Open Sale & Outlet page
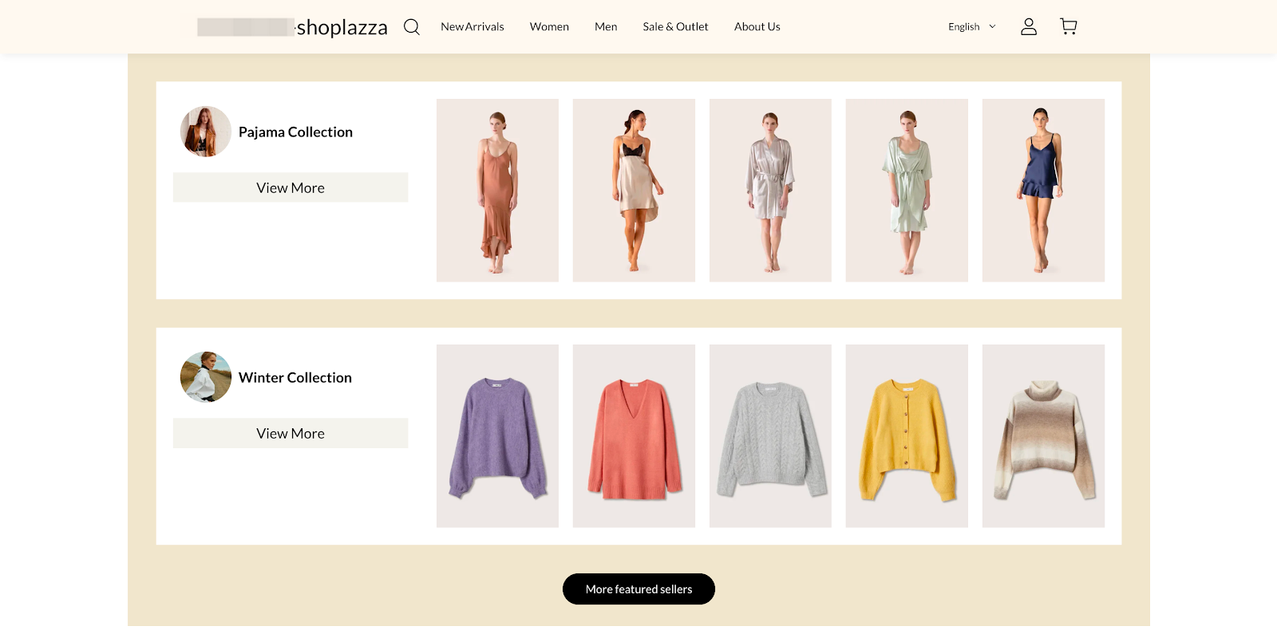Viewport: 1277px width, 634px height. [x=675, y=27]
